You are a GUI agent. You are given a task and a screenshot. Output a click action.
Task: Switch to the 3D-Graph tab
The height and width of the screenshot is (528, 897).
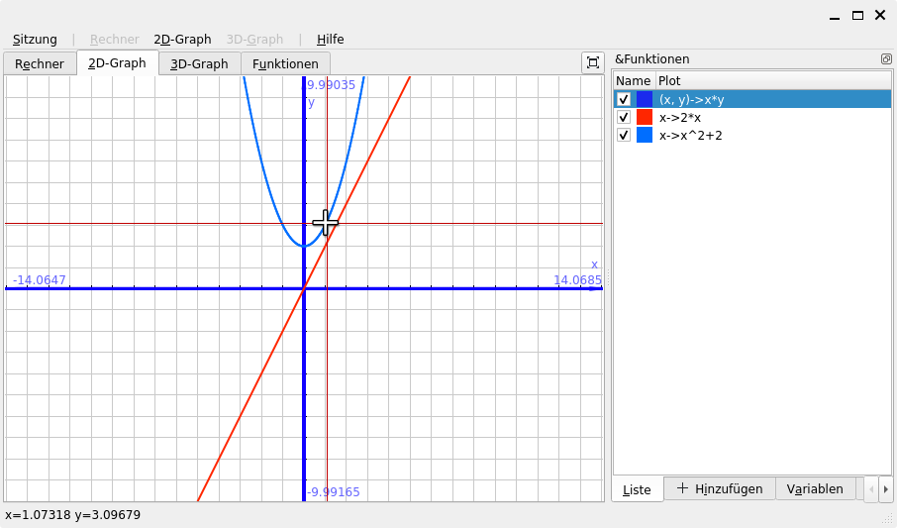[x=199, y=63]
